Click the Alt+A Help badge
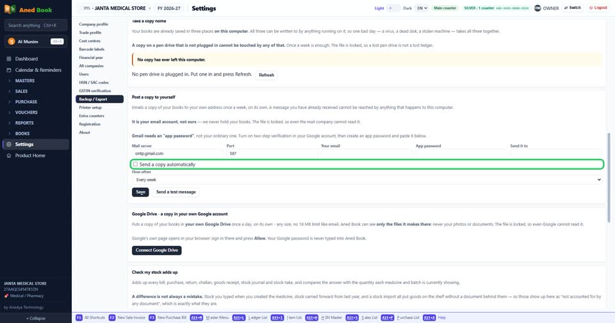 (429, 317)
